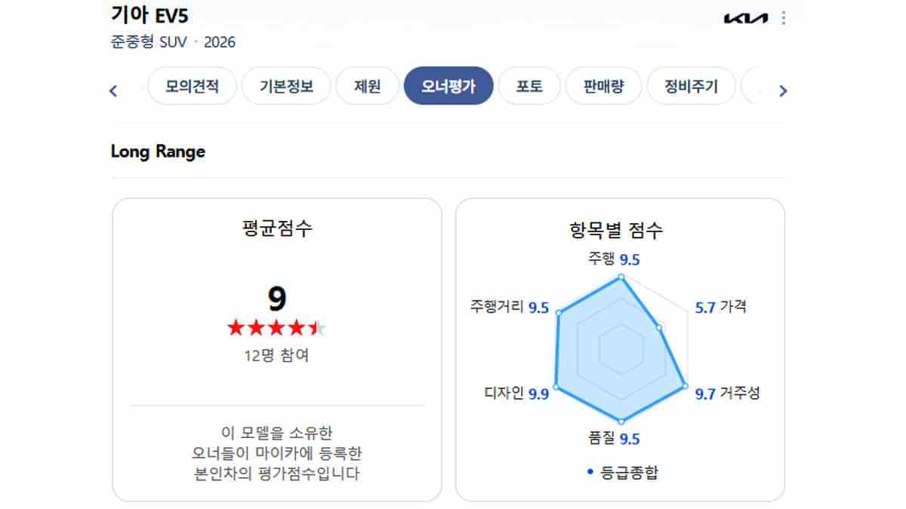Screen dimensions: 906x509
Task: Switch to the 포토 tab
Action: click(x=529, y=85)
